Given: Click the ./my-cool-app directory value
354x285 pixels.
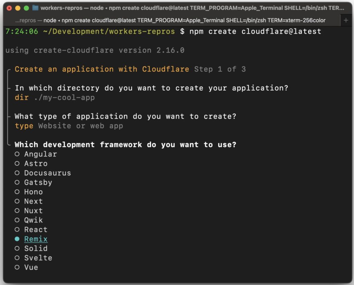Looking at the screenshot, I should [x=64, y=98].
